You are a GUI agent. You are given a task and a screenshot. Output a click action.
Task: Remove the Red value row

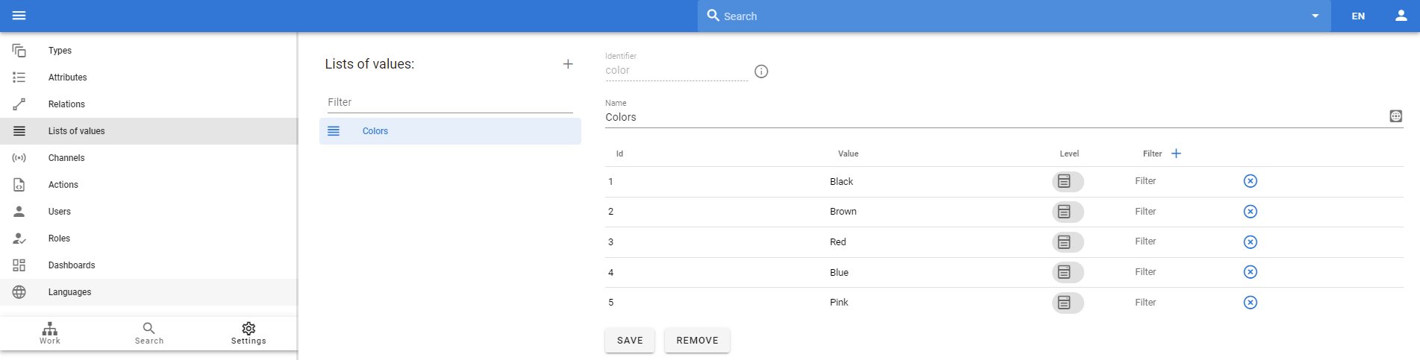click(x=1251, y=242)
